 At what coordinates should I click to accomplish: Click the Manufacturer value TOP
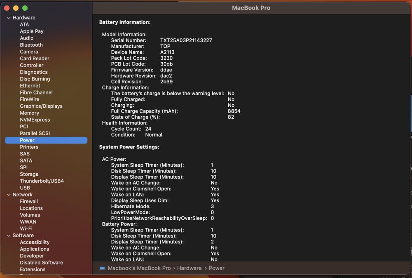[165, 46]
